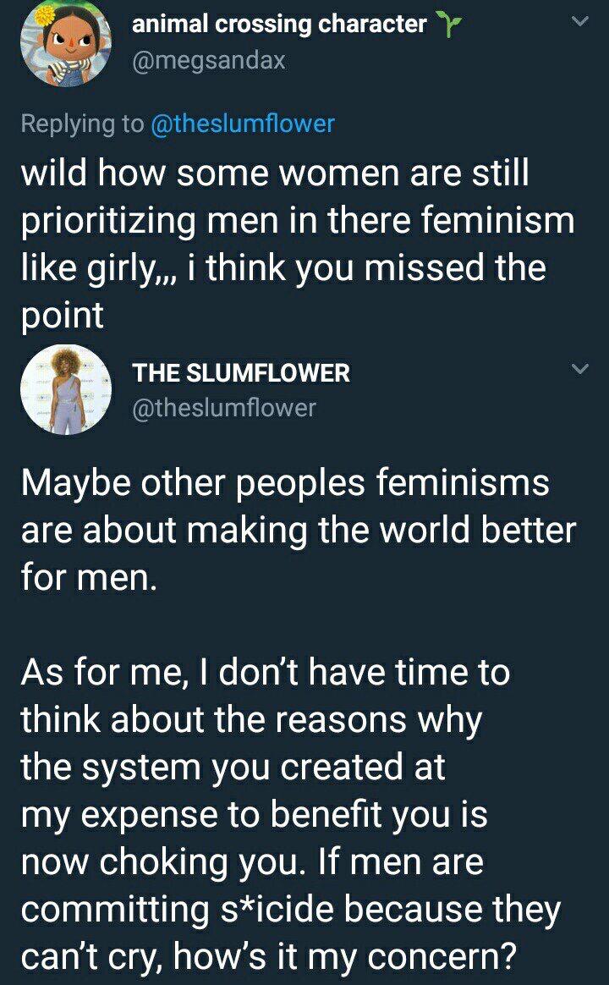This screenshot has width=609, height=985.
Task: Click the "Replying to" label
Action: click(82, 124)
